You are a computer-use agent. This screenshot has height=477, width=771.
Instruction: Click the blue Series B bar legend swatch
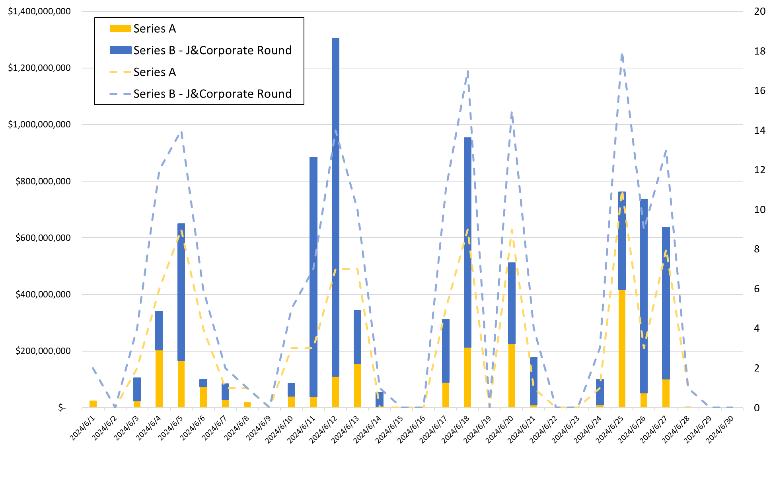coord(120,50)
